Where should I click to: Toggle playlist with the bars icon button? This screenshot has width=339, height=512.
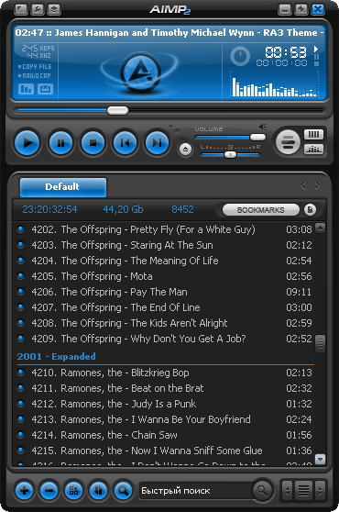tap(313, 134)
